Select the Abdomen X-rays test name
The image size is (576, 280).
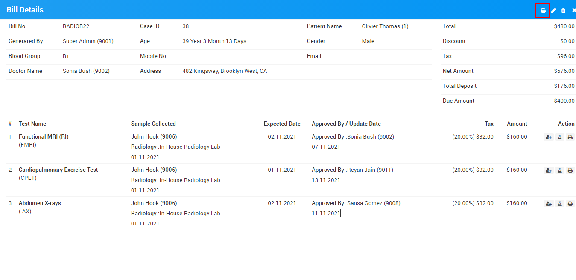pos(40,203)
